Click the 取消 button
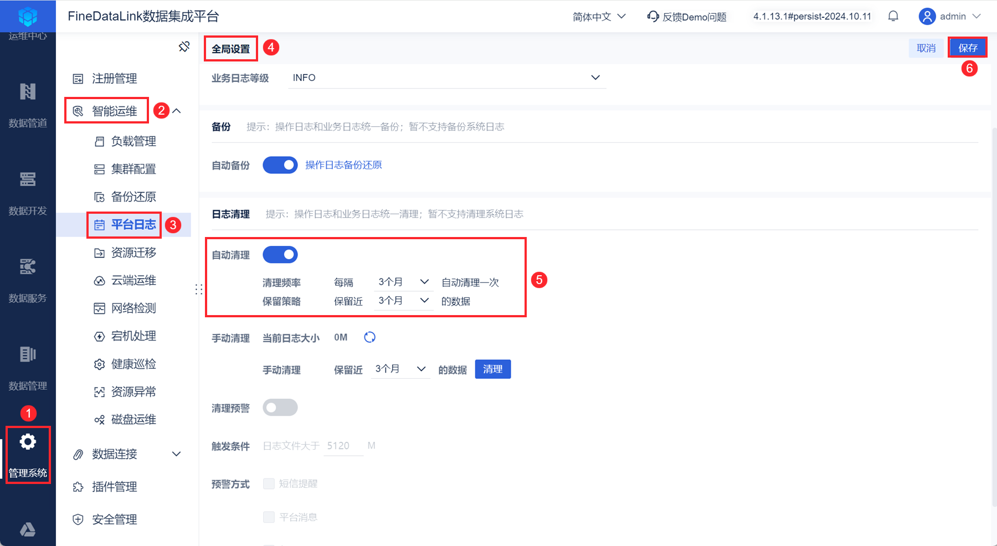 926,48
